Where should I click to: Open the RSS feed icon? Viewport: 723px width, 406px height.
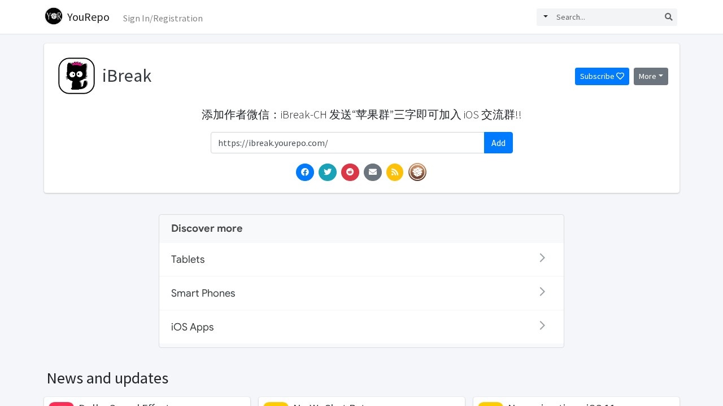coord(395,172)
